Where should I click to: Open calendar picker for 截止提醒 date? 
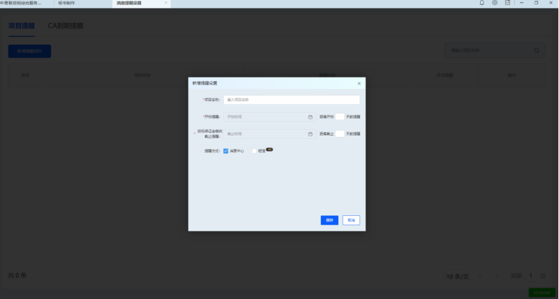tap(310, 134)
